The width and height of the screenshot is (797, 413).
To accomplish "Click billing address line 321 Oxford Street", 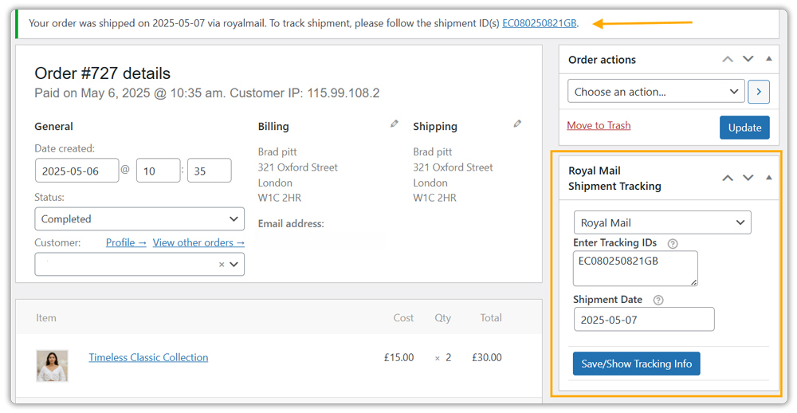I will (x=298, y=167).
